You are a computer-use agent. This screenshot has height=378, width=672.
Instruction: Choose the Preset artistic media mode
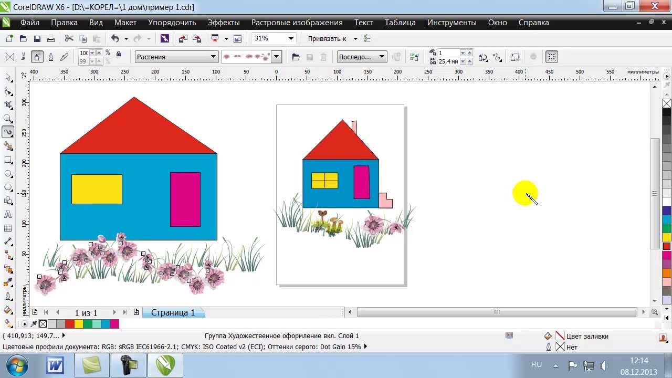(x=9, y=57)
